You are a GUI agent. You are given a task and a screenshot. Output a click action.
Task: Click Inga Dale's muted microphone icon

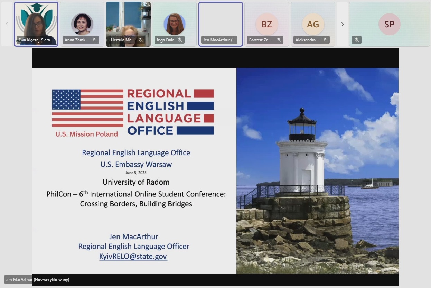coord(180,40)
